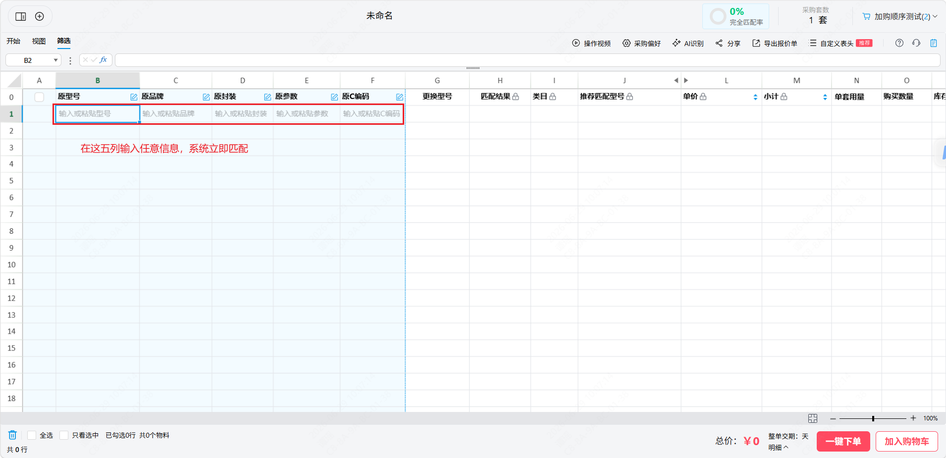This screenshot has height=458, width=946.
Task: Expand hidden columns right arrow
Action: (x=686, y=80)
